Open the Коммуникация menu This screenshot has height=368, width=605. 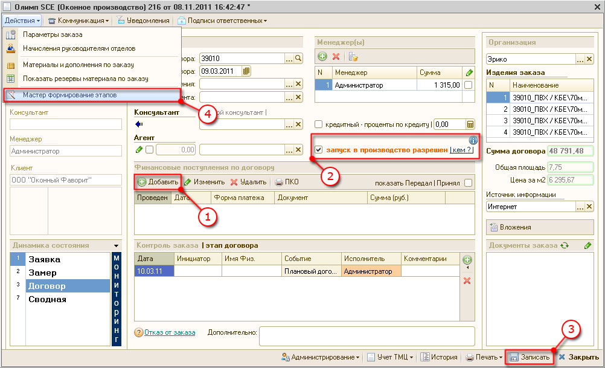coord(79,21)
